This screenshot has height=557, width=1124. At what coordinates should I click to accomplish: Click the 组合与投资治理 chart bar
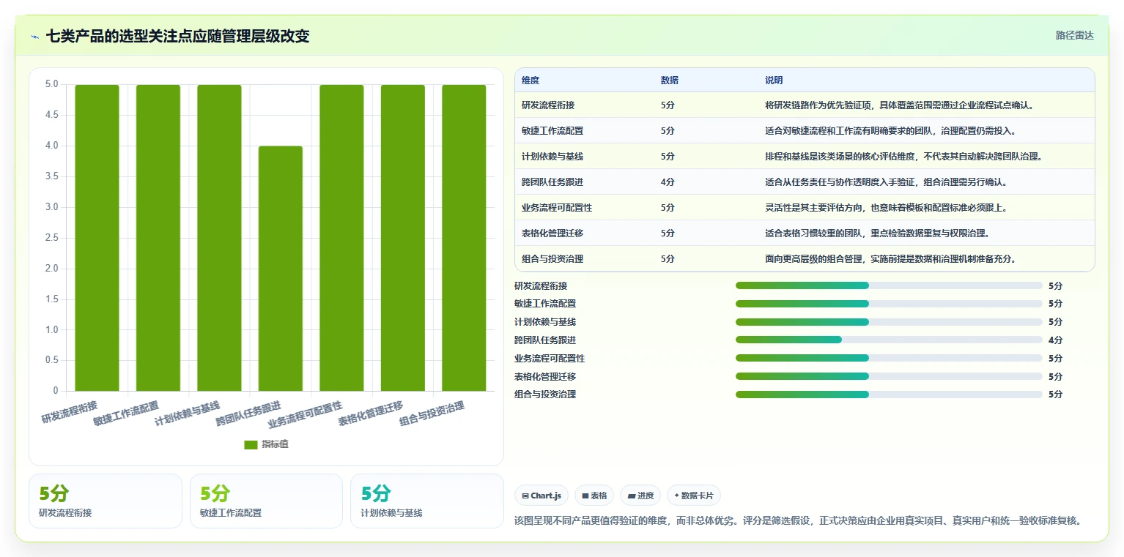pos(464,237)
